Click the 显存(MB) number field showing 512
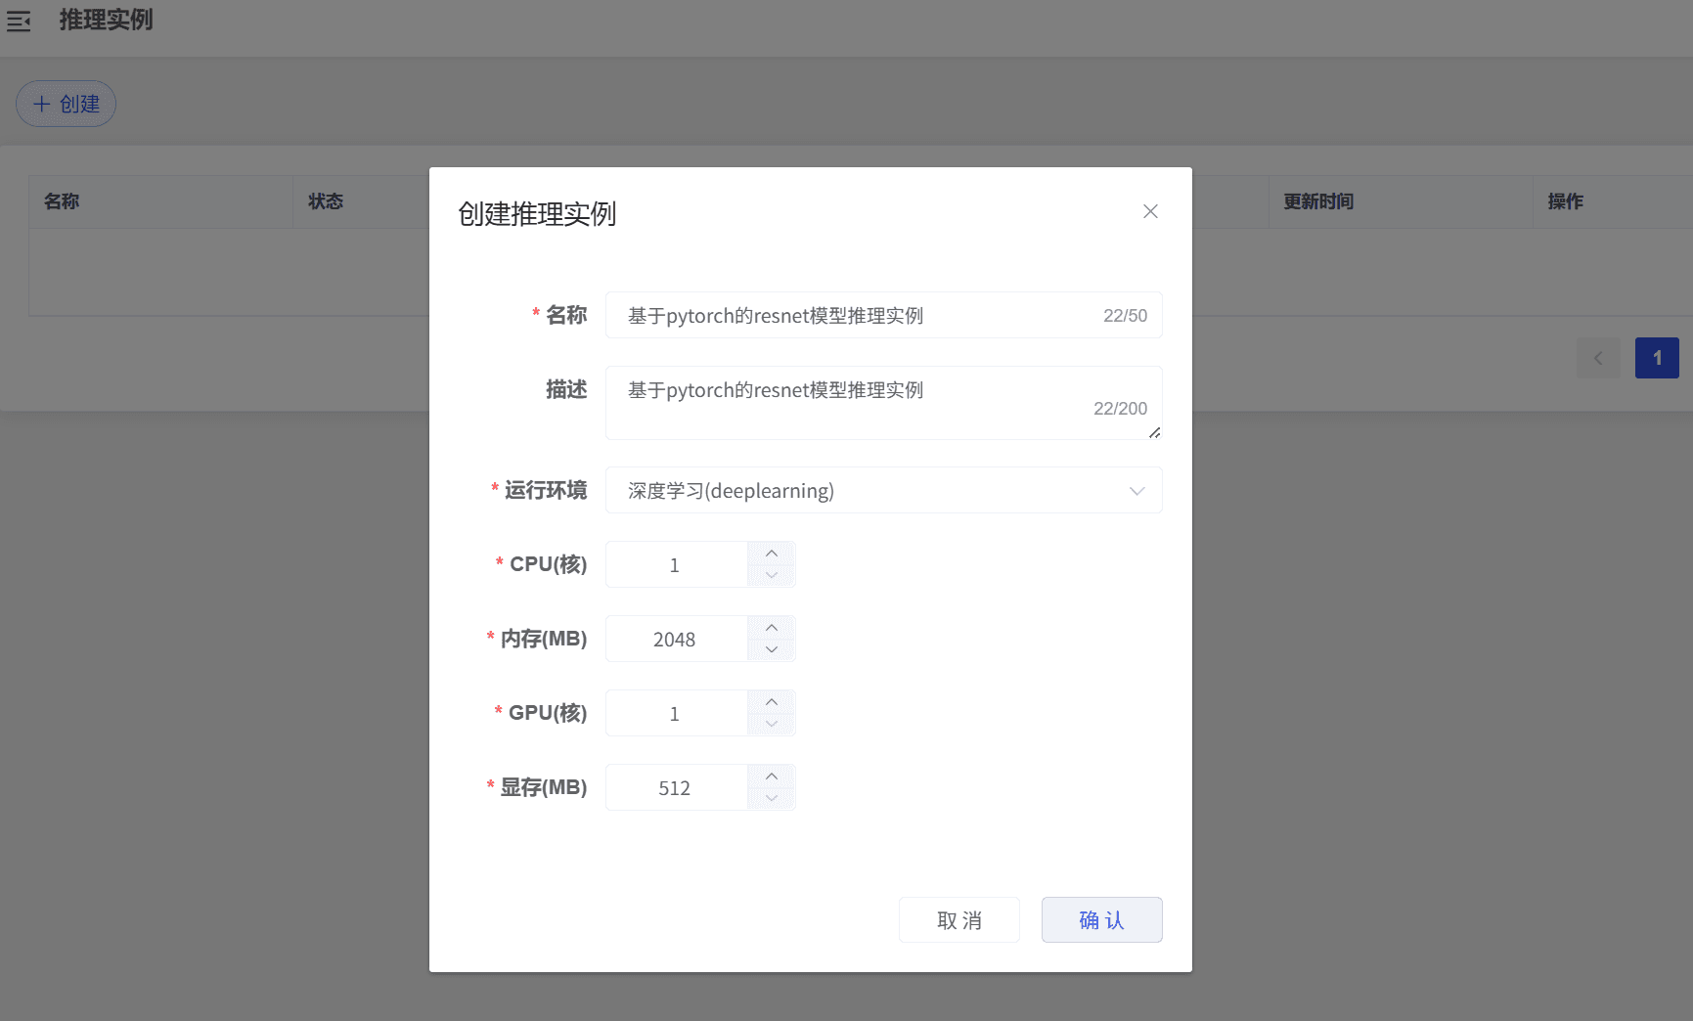1693x1021 pixels. [x=676, y=788]
